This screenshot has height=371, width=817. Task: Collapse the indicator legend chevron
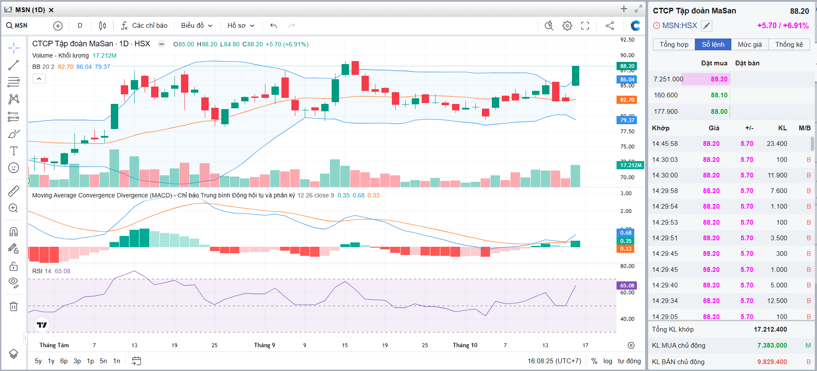click(39, 79)
